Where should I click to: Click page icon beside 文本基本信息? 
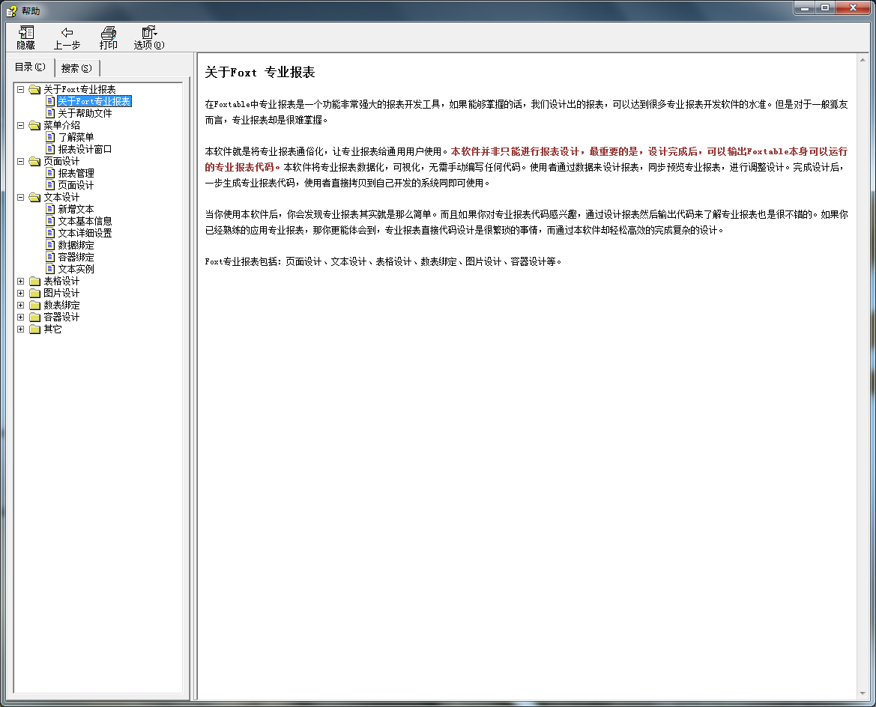tap(50, 221)
